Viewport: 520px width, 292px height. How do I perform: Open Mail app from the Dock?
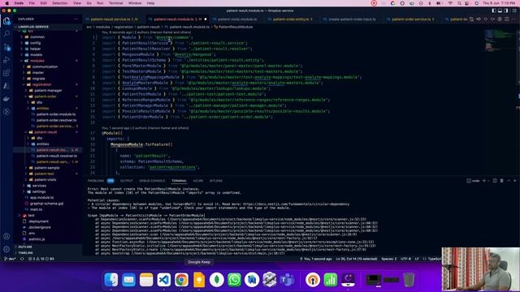(x=128, y=280)
